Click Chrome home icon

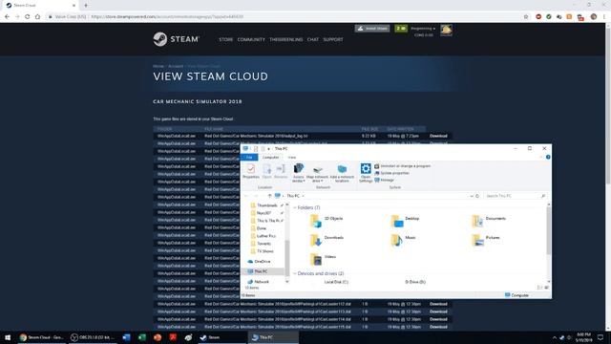37,17
